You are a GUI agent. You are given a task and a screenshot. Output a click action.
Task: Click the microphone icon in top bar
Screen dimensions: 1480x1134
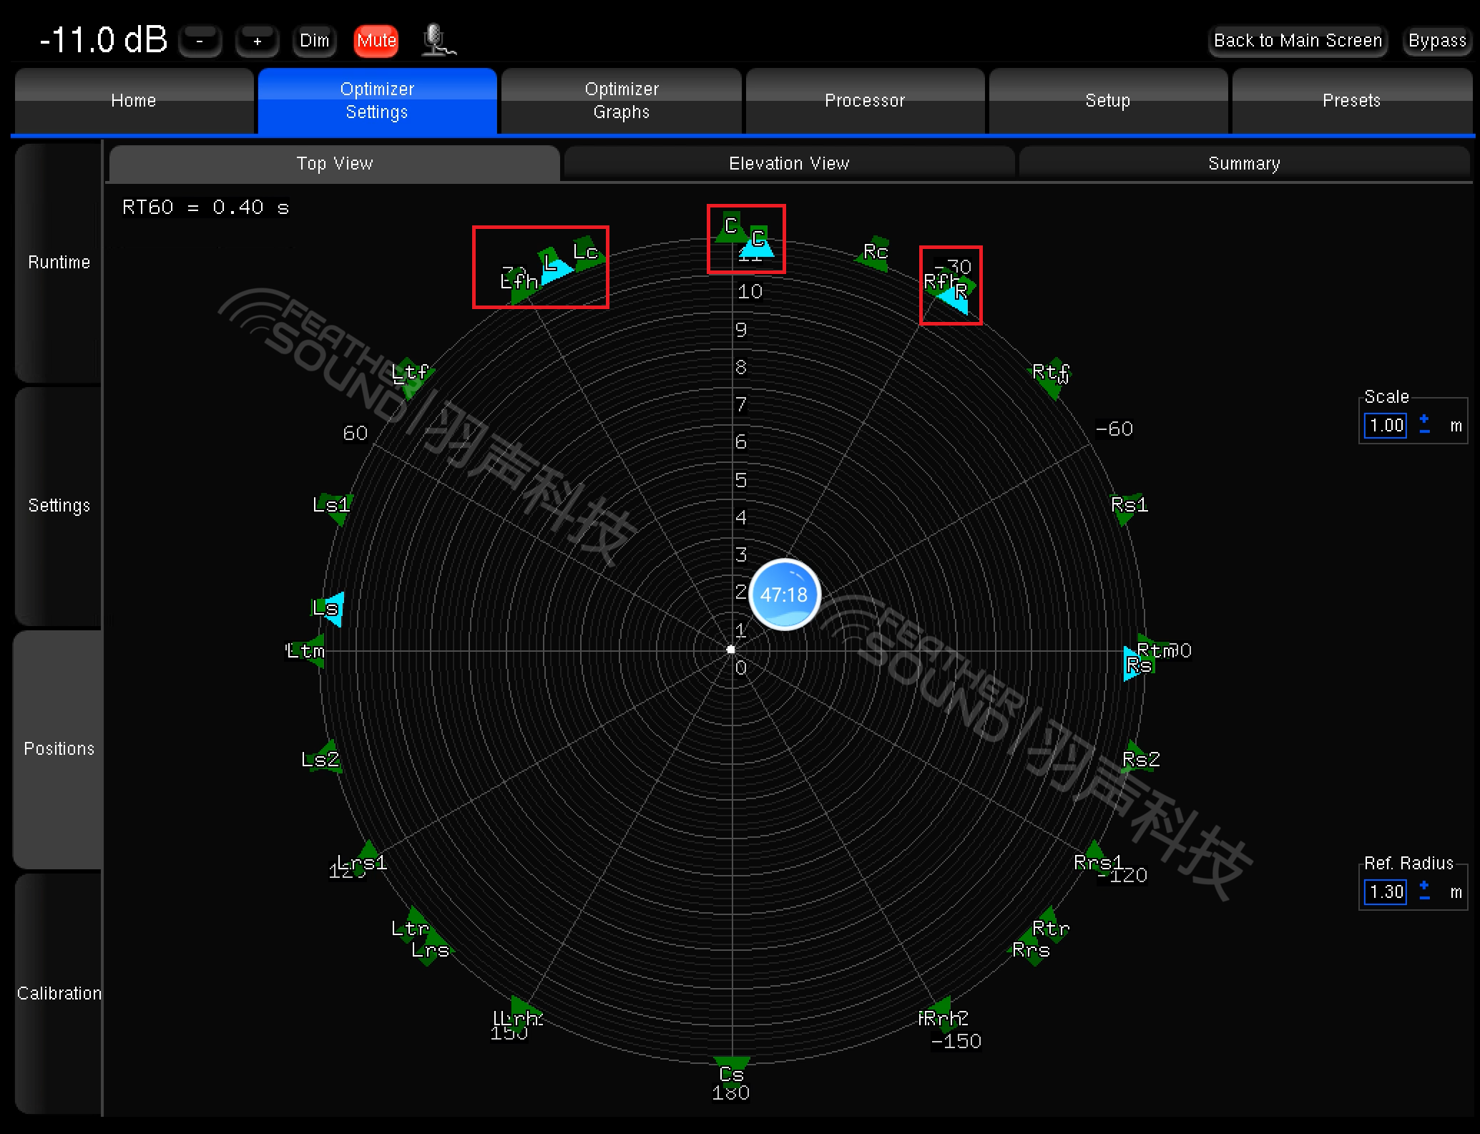point(437,40)
